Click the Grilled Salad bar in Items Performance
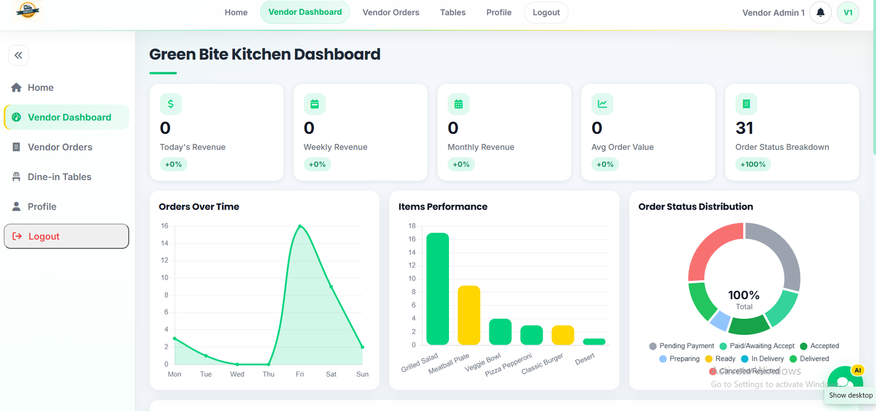 [437, 289]
